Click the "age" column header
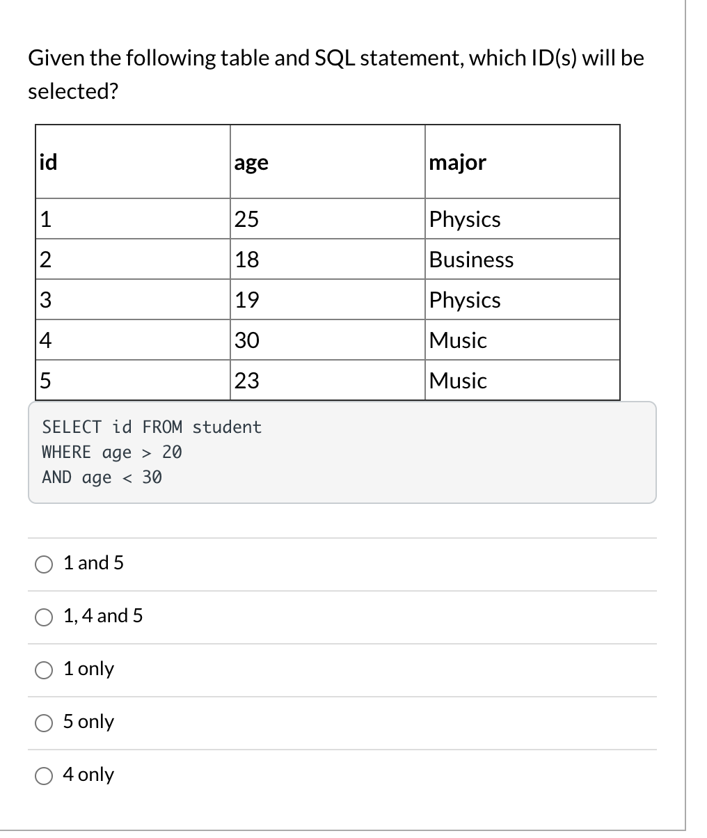Screen dimensions: 707x838 coord(251,162)
